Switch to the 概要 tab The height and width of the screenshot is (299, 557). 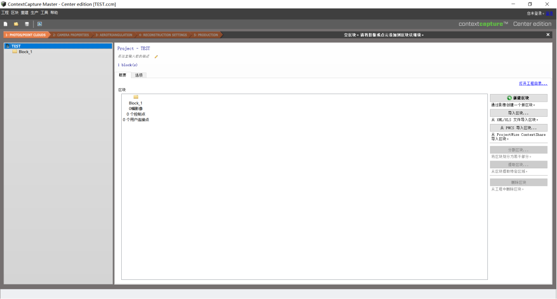[x=123, y=75]
